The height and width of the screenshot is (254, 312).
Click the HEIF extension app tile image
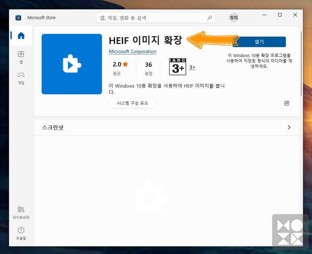pos(72,64)
